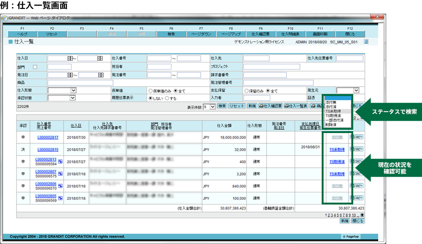Screen dimensions: 422x244
Task: Open the 表示件数 dropdown
Action: (x=209, y=107)
